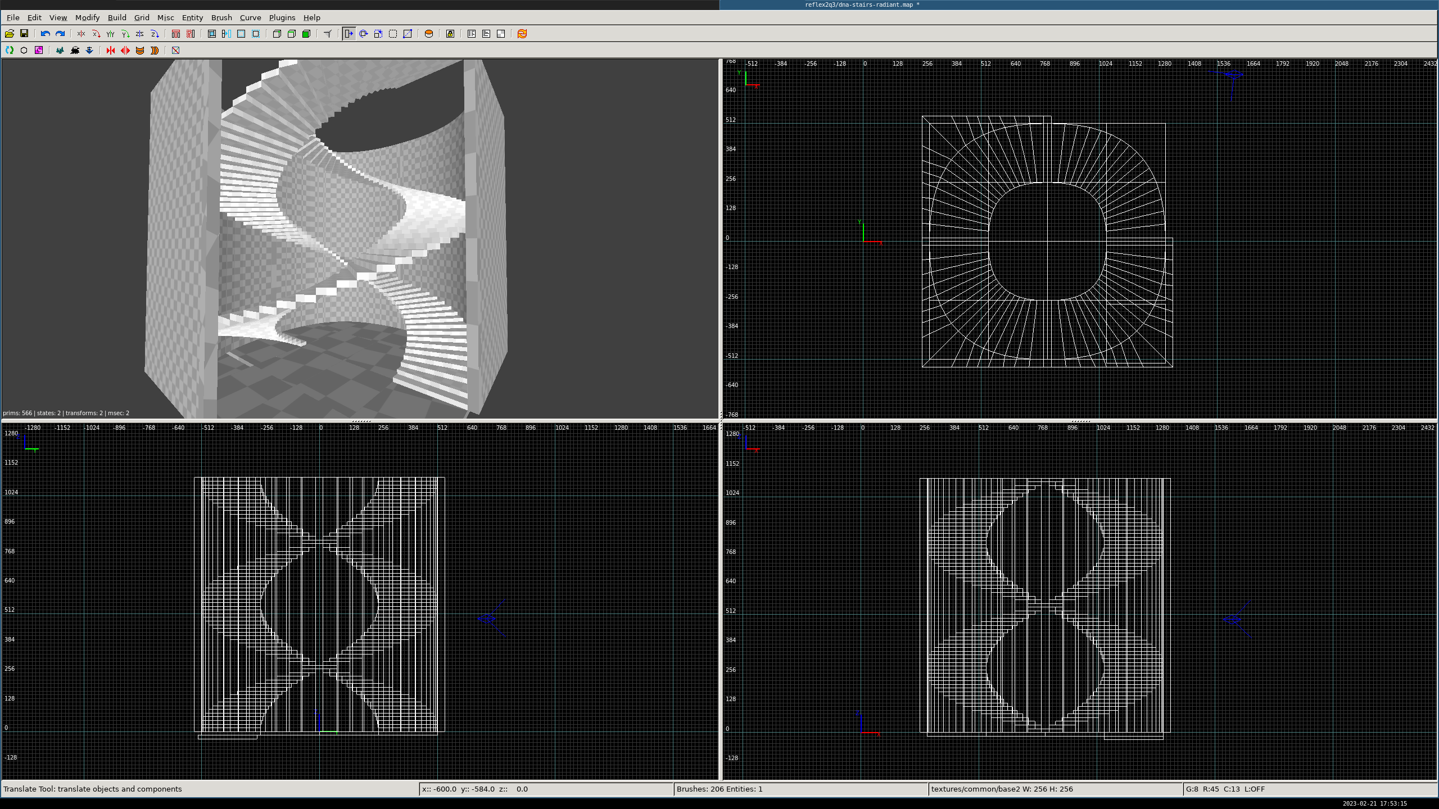Screen dimensions: 1439x809
Task: Click the Entity menu label
Action: pos(192,17)
